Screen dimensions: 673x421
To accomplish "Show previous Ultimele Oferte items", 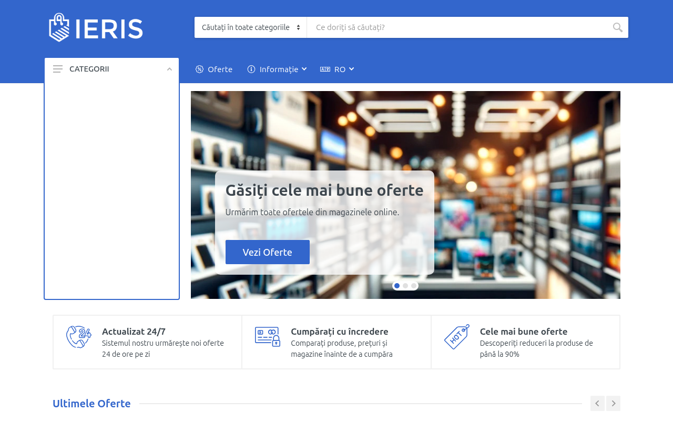I will coord(597,403).
